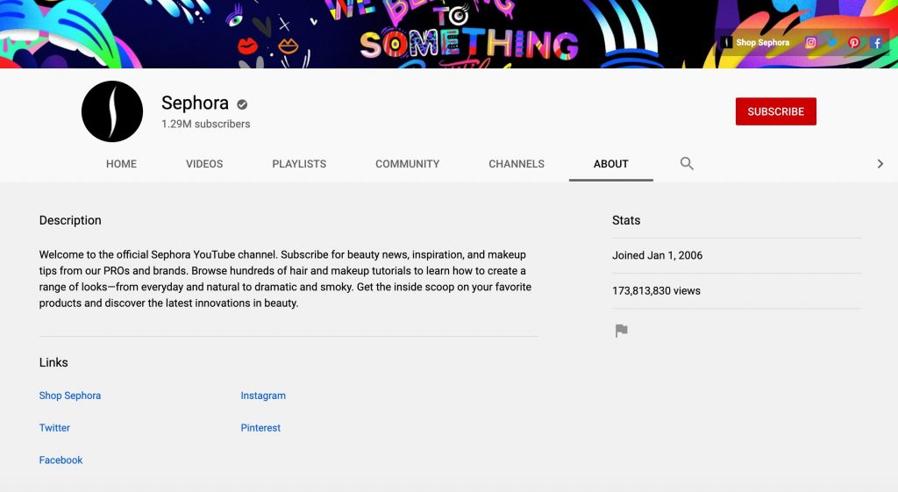This screenshot has width=898, height=492.
Task: Switch to the Videos tab
Action: click(204, 164)
